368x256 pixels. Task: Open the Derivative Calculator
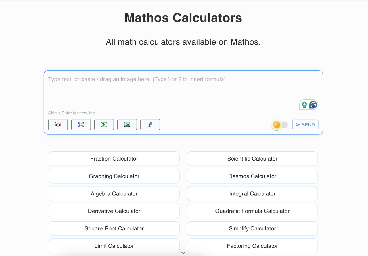click(x=114, y=211)
